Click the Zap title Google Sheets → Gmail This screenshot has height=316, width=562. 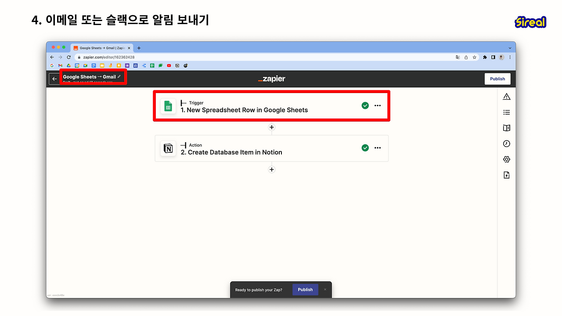pos(90,77)
